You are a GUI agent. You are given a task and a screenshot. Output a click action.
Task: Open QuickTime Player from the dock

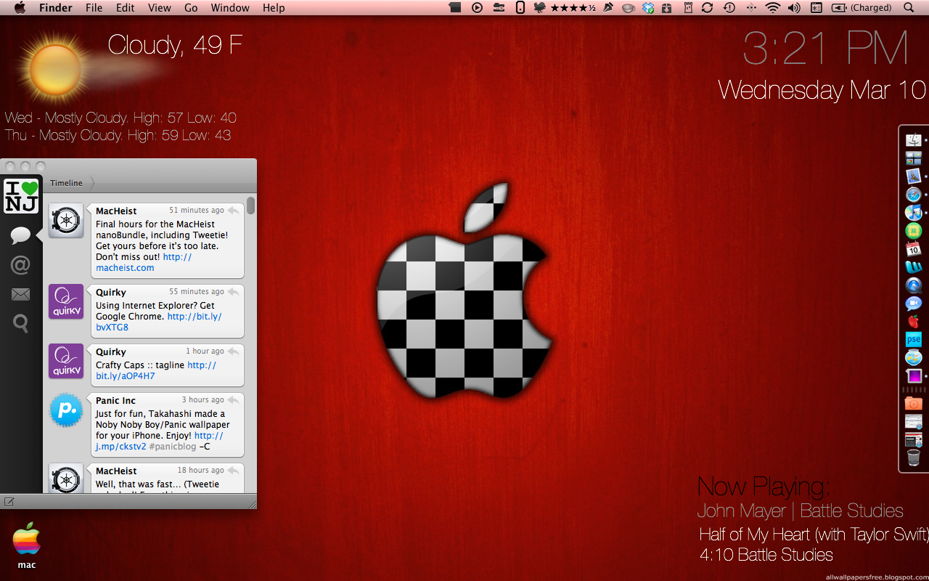pyautogui.click(x=913, y=285)
